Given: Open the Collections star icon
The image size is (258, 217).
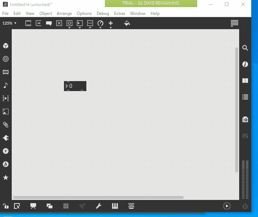Looking at the screenshot, I should click(x=6, y=178).
